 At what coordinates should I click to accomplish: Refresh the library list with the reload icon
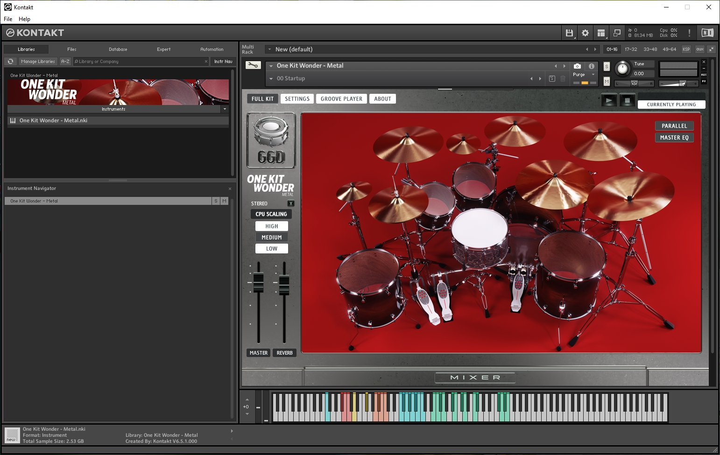10,62
